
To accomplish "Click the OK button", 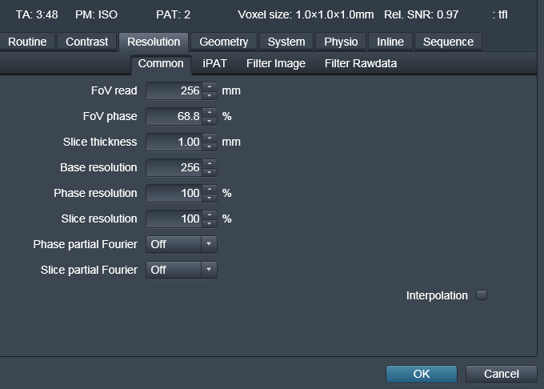I will [x=422, y=374].
